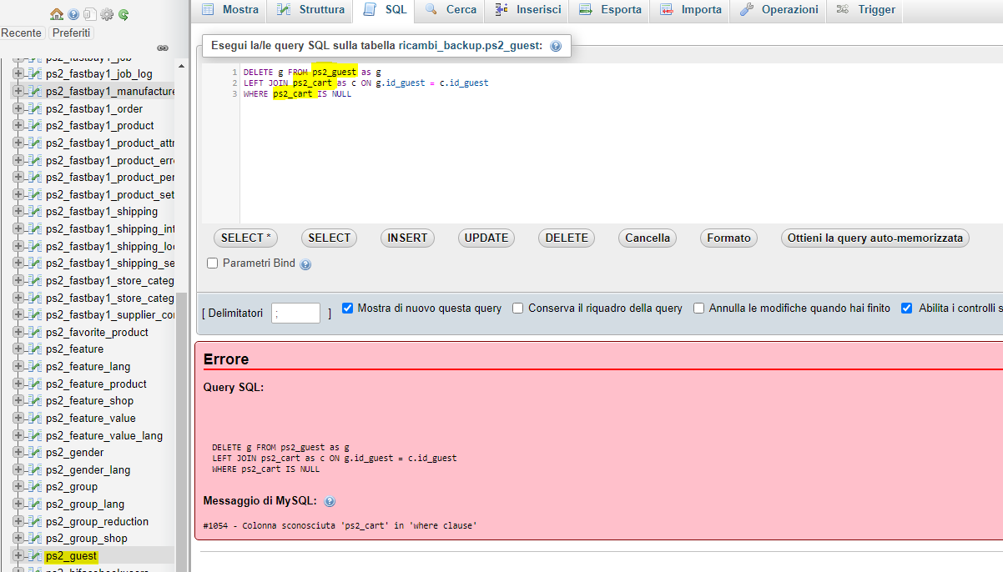Click table icon of ps2_feature_shop

[34, 400]
